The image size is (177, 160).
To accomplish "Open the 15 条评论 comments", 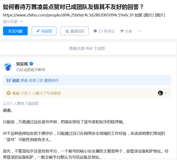I will tap(104, 31).
